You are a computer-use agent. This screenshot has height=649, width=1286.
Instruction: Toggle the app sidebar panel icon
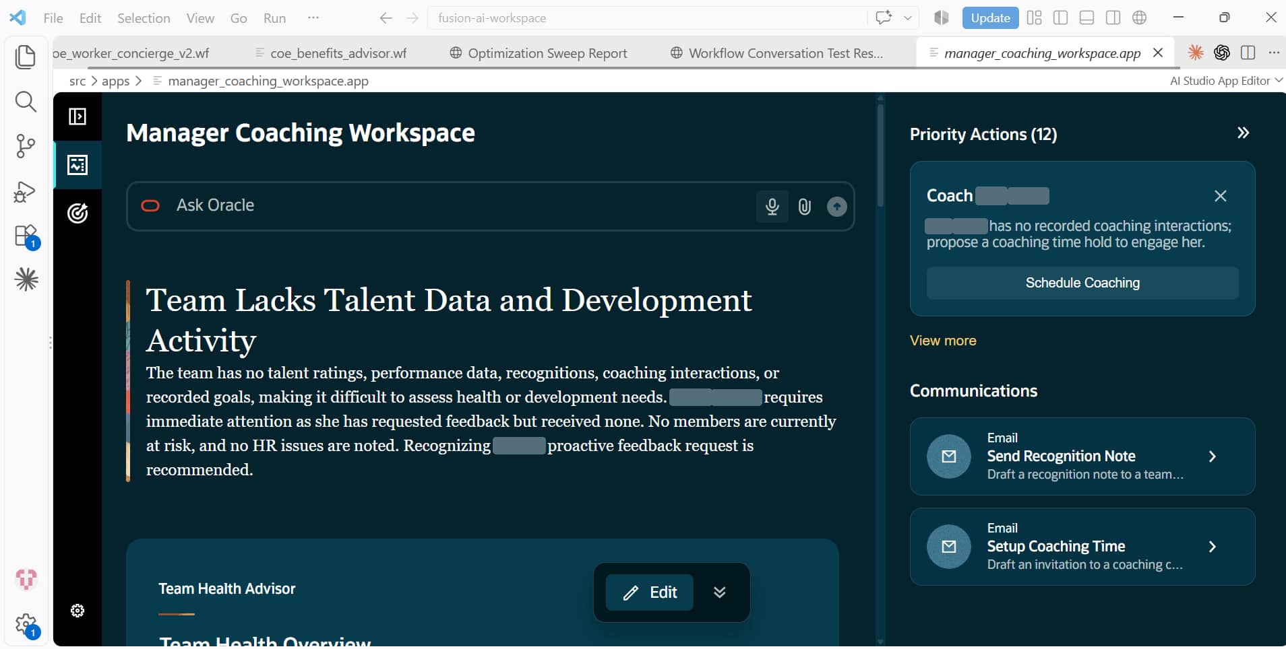78,116
